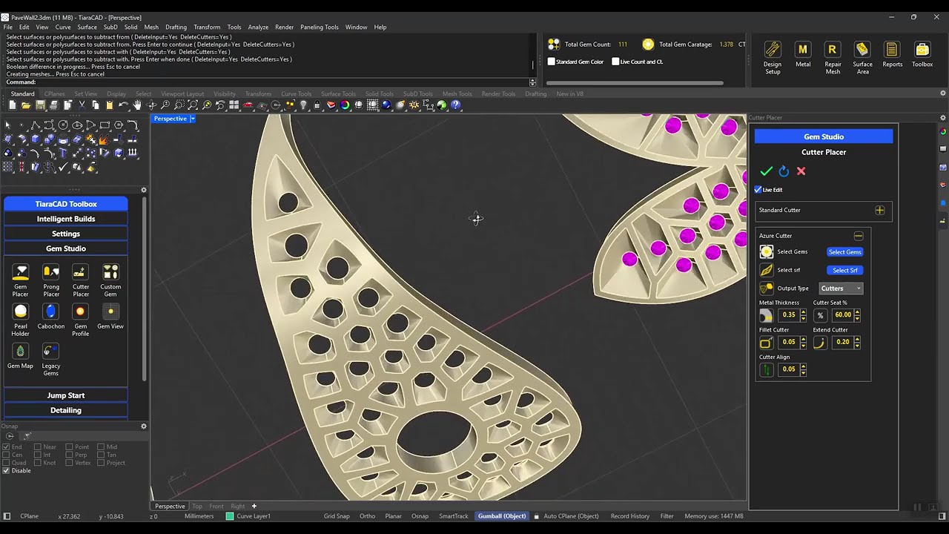
Task: Enable the End osnap checkbox
Action: coord(7,447)
